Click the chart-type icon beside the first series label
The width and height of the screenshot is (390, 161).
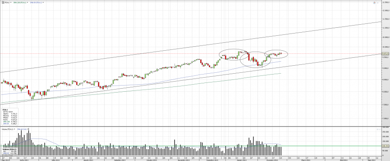point(3,3)
